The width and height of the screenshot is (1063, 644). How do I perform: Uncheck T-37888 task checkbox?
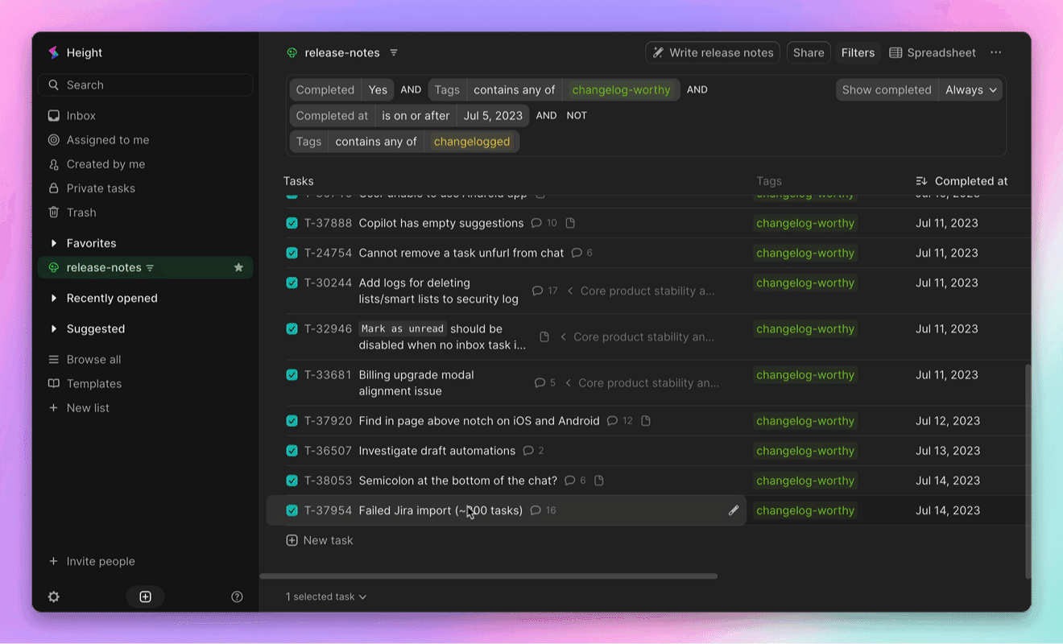(x=292, y=223)
